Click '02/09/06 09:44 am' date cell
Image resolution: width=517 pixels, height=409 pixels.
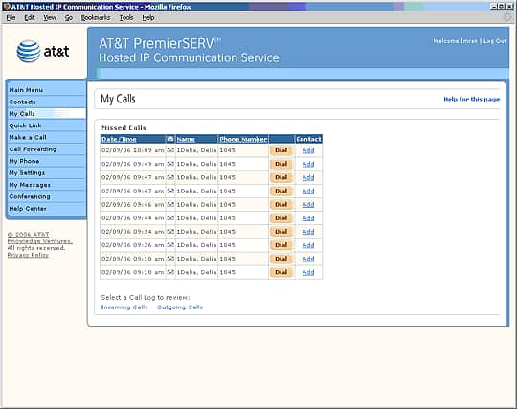click(x=132, y=218)
